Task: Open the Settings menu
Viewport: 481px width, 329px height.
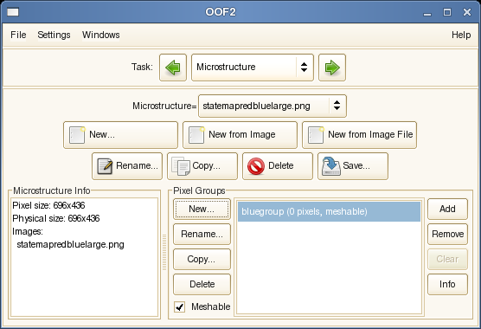Action: [54, 35]
